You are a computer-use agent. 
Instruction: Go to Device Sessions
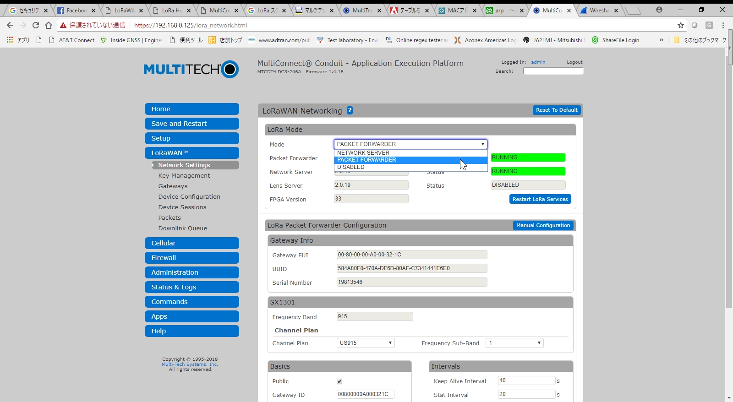click(182, 207)
